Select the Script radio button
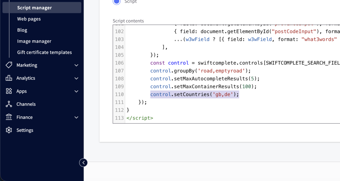 pyautogui.click(x=117, y=1)
